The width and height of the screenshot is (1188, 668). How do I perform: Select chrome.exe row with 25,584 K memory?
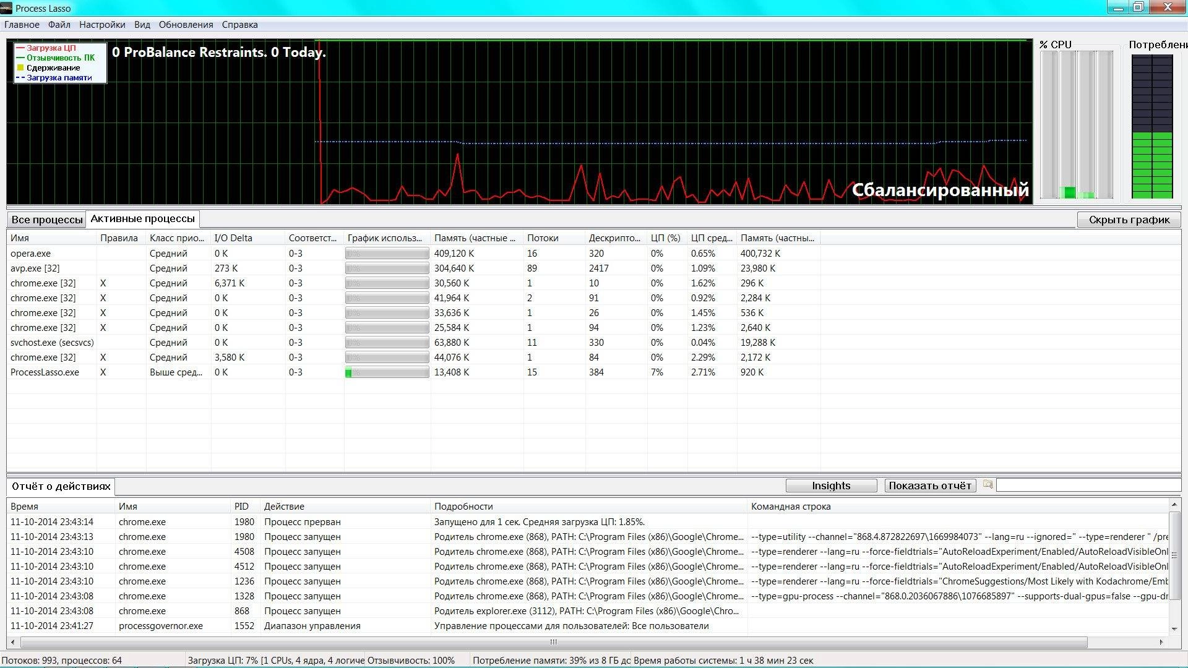point(413,328)
